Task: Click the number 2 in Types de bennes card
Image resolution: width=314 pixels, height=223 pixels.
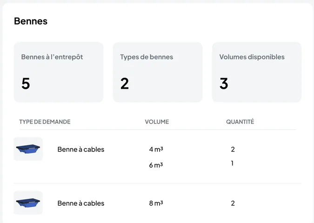Action: point(125,84)
